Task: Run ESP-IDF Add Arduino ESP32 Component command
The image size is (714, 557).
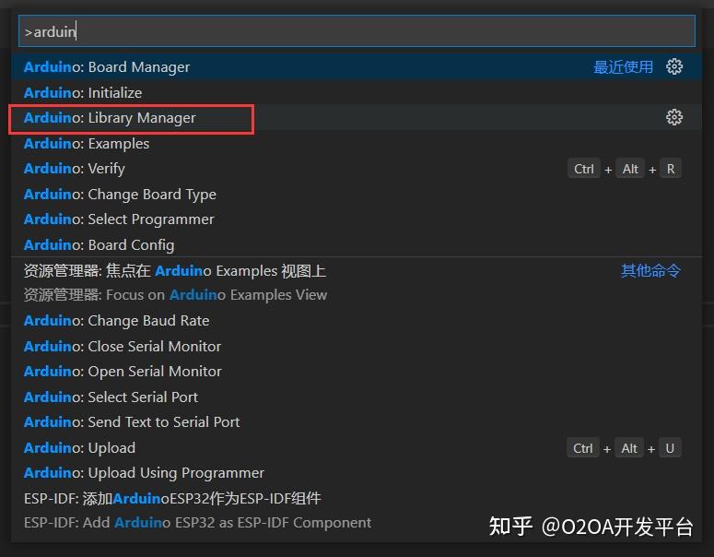Action: click(357, 511)
